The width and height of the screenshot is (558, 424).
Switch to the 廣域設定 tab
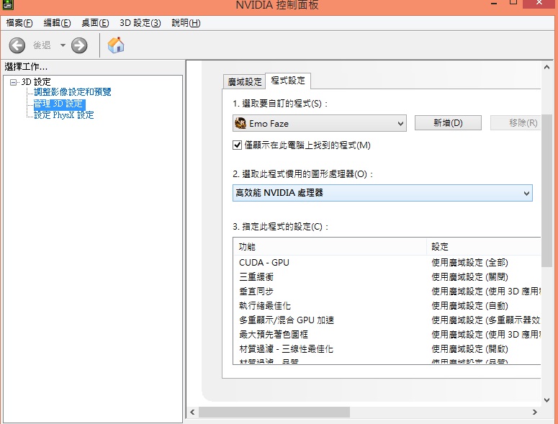[245, 81]
